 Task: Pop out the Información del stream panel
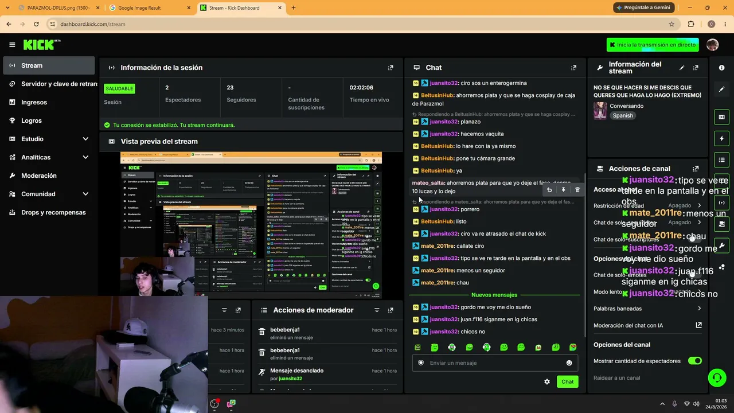(x=696, y=68)
